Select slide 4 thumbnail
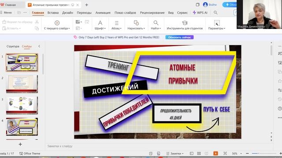 [22, 127]
